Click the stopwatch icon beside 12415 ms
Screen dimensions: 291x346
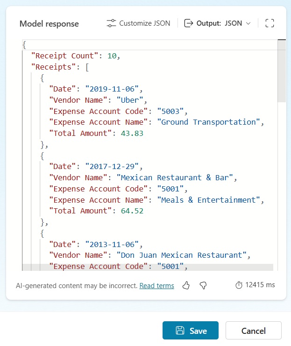pos(239,285)
